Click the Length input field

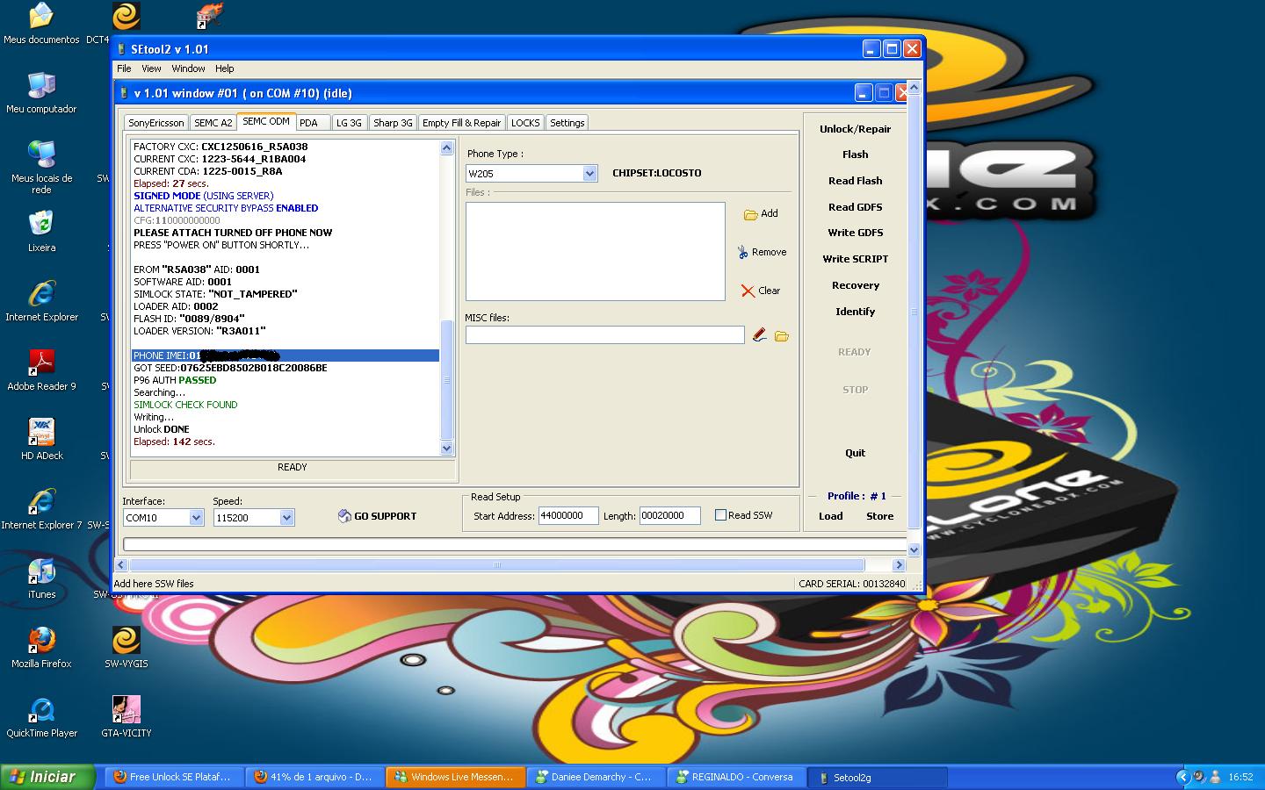(669, 516)
